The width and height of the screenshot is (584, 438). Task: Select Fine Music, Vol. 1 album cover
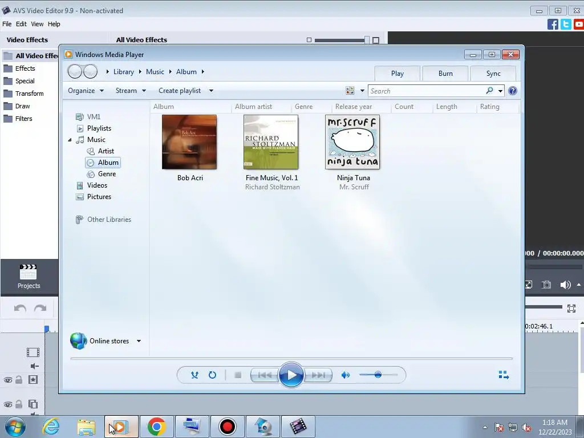pos(271,142)
